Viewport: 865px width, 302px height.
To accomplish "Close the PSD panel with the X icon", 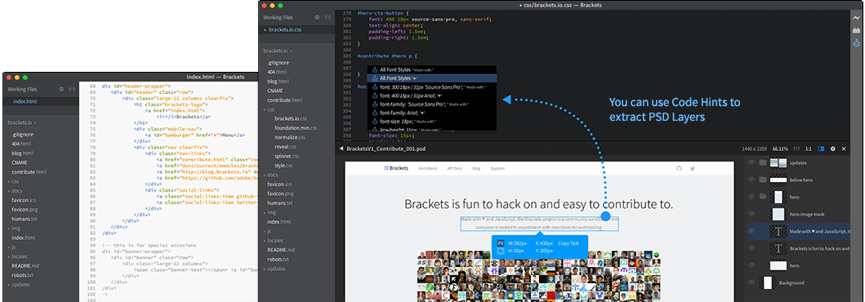I will coord(844,149).
